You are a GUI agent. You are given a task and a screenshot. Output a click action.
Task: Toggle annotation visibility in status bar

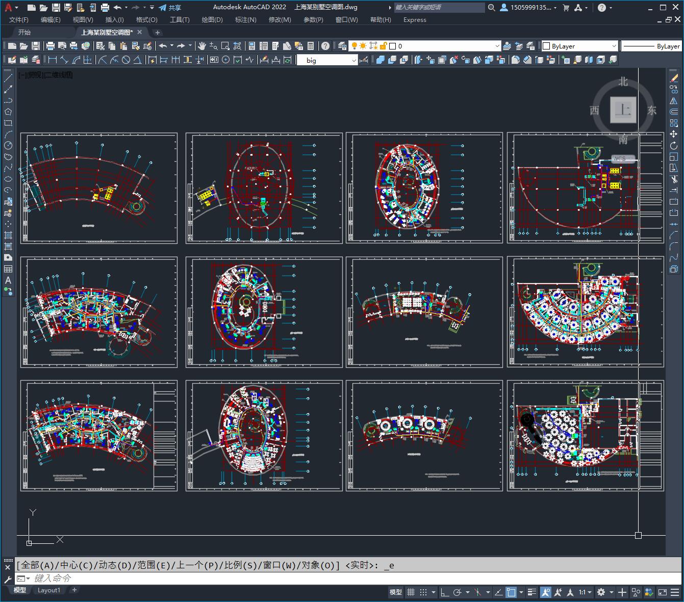(x=546, y=592)
